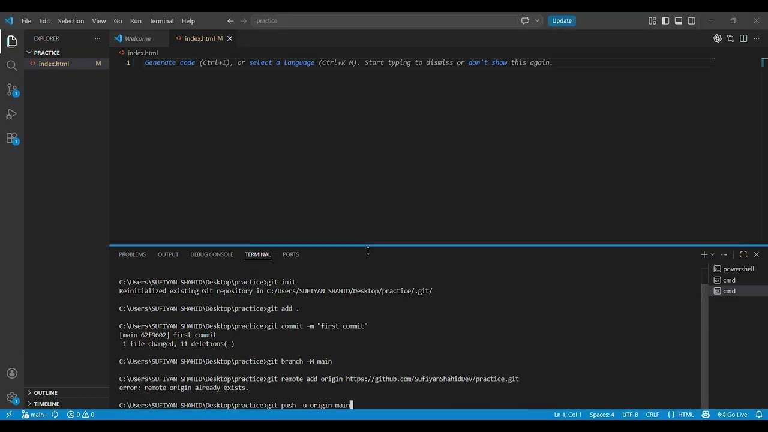The height and width of the screenshot is (432, 768).
Task: Click the Copilot status bar icon
Action: click(x=705, y=415)
